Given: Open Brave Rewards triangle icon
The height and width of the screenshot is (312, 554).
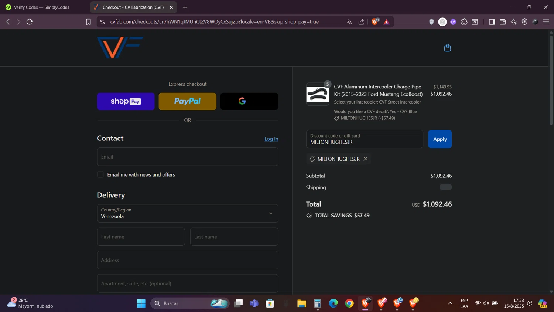Looking at the screenshot, I should (387, 22).
